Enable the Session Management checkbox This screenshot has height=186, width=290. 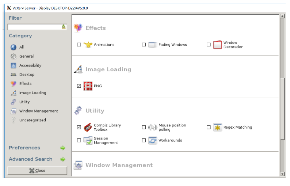(79, 140)
